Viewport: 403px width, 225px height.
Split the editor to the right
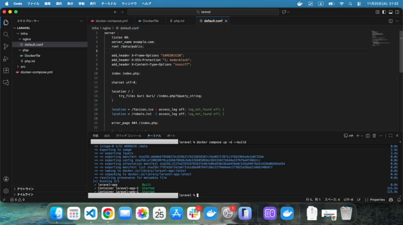(390, 21)
